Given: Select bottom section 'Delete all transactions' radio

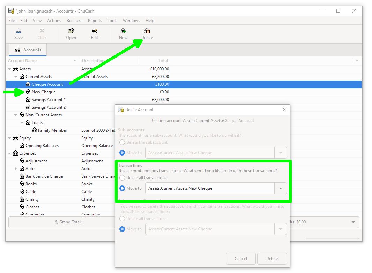Looking at the screenshot, I should coord(122,219).
